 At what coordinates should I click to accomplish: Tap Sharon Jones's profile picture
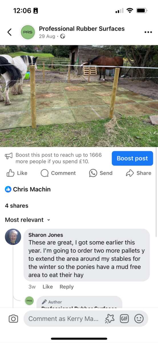[13, 237]
